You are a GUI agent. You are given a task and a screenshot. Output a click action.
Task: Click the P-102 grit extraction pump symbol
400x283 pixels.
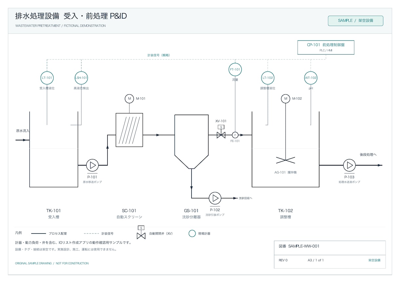pos(215,198)
